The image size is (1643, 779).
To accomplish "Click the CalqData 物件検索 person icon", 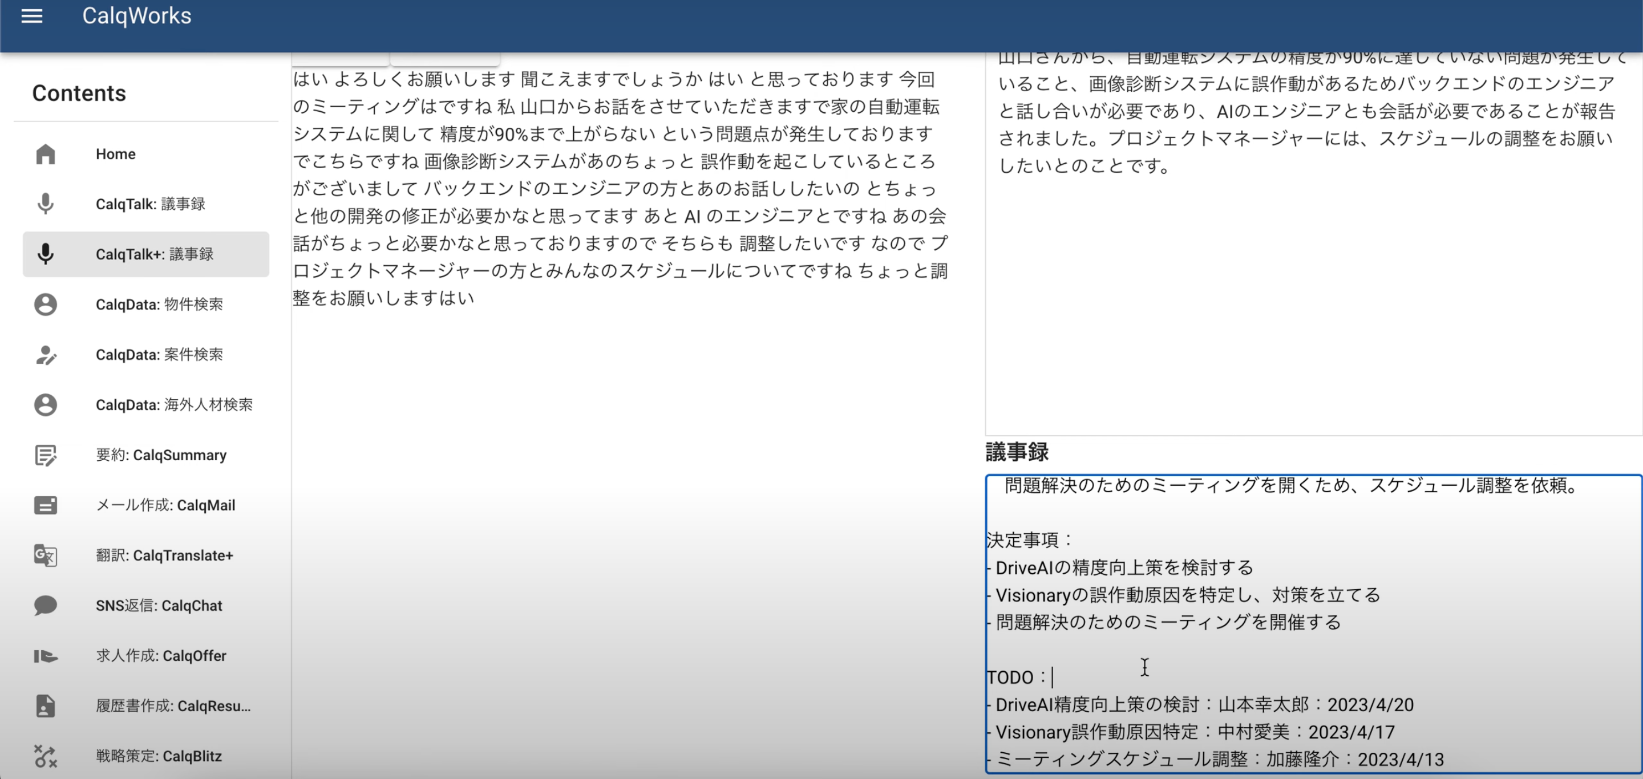I will click(x=45, y=305).
